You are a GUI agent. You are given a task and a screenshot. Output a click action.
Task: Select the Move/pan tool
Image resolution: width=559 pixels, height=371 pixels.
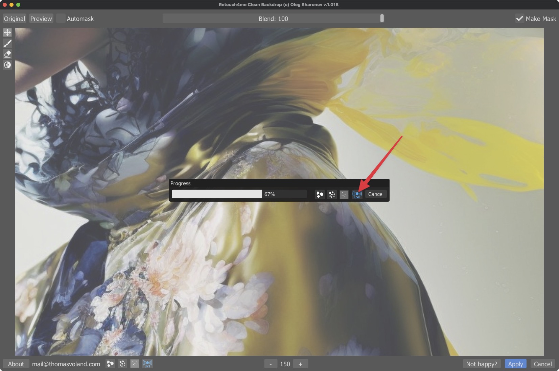point(7,32)
